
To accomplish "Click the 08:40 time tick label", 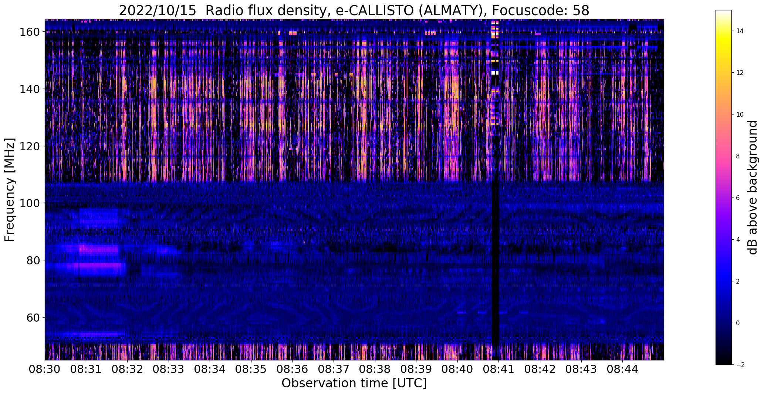I will point(458,369).
